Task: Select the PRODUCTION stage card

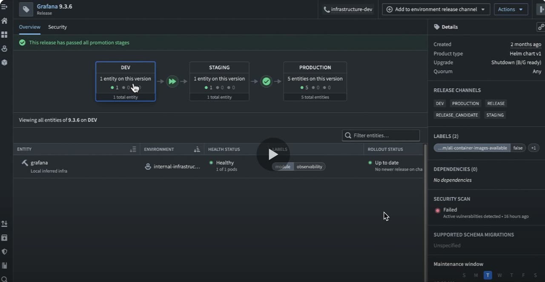Action: pos(315,82)
